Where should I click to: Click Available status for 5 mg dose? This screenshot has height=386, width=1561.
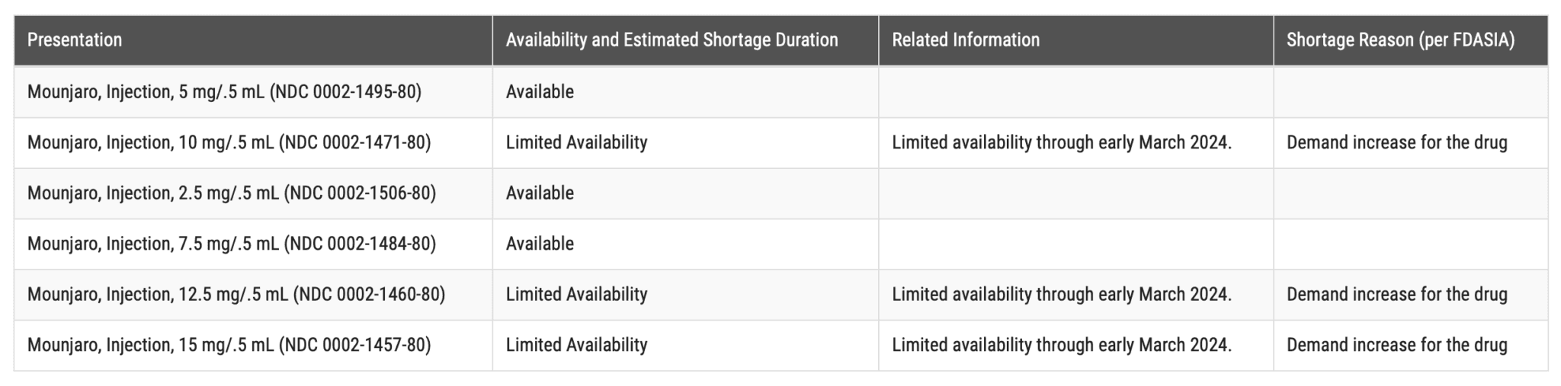(540, 92)
